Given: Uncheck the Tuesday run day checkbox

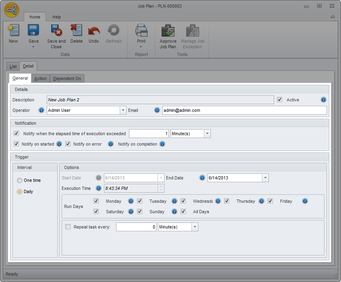Looking at the screenshot, I should click(x=139, y=201).
